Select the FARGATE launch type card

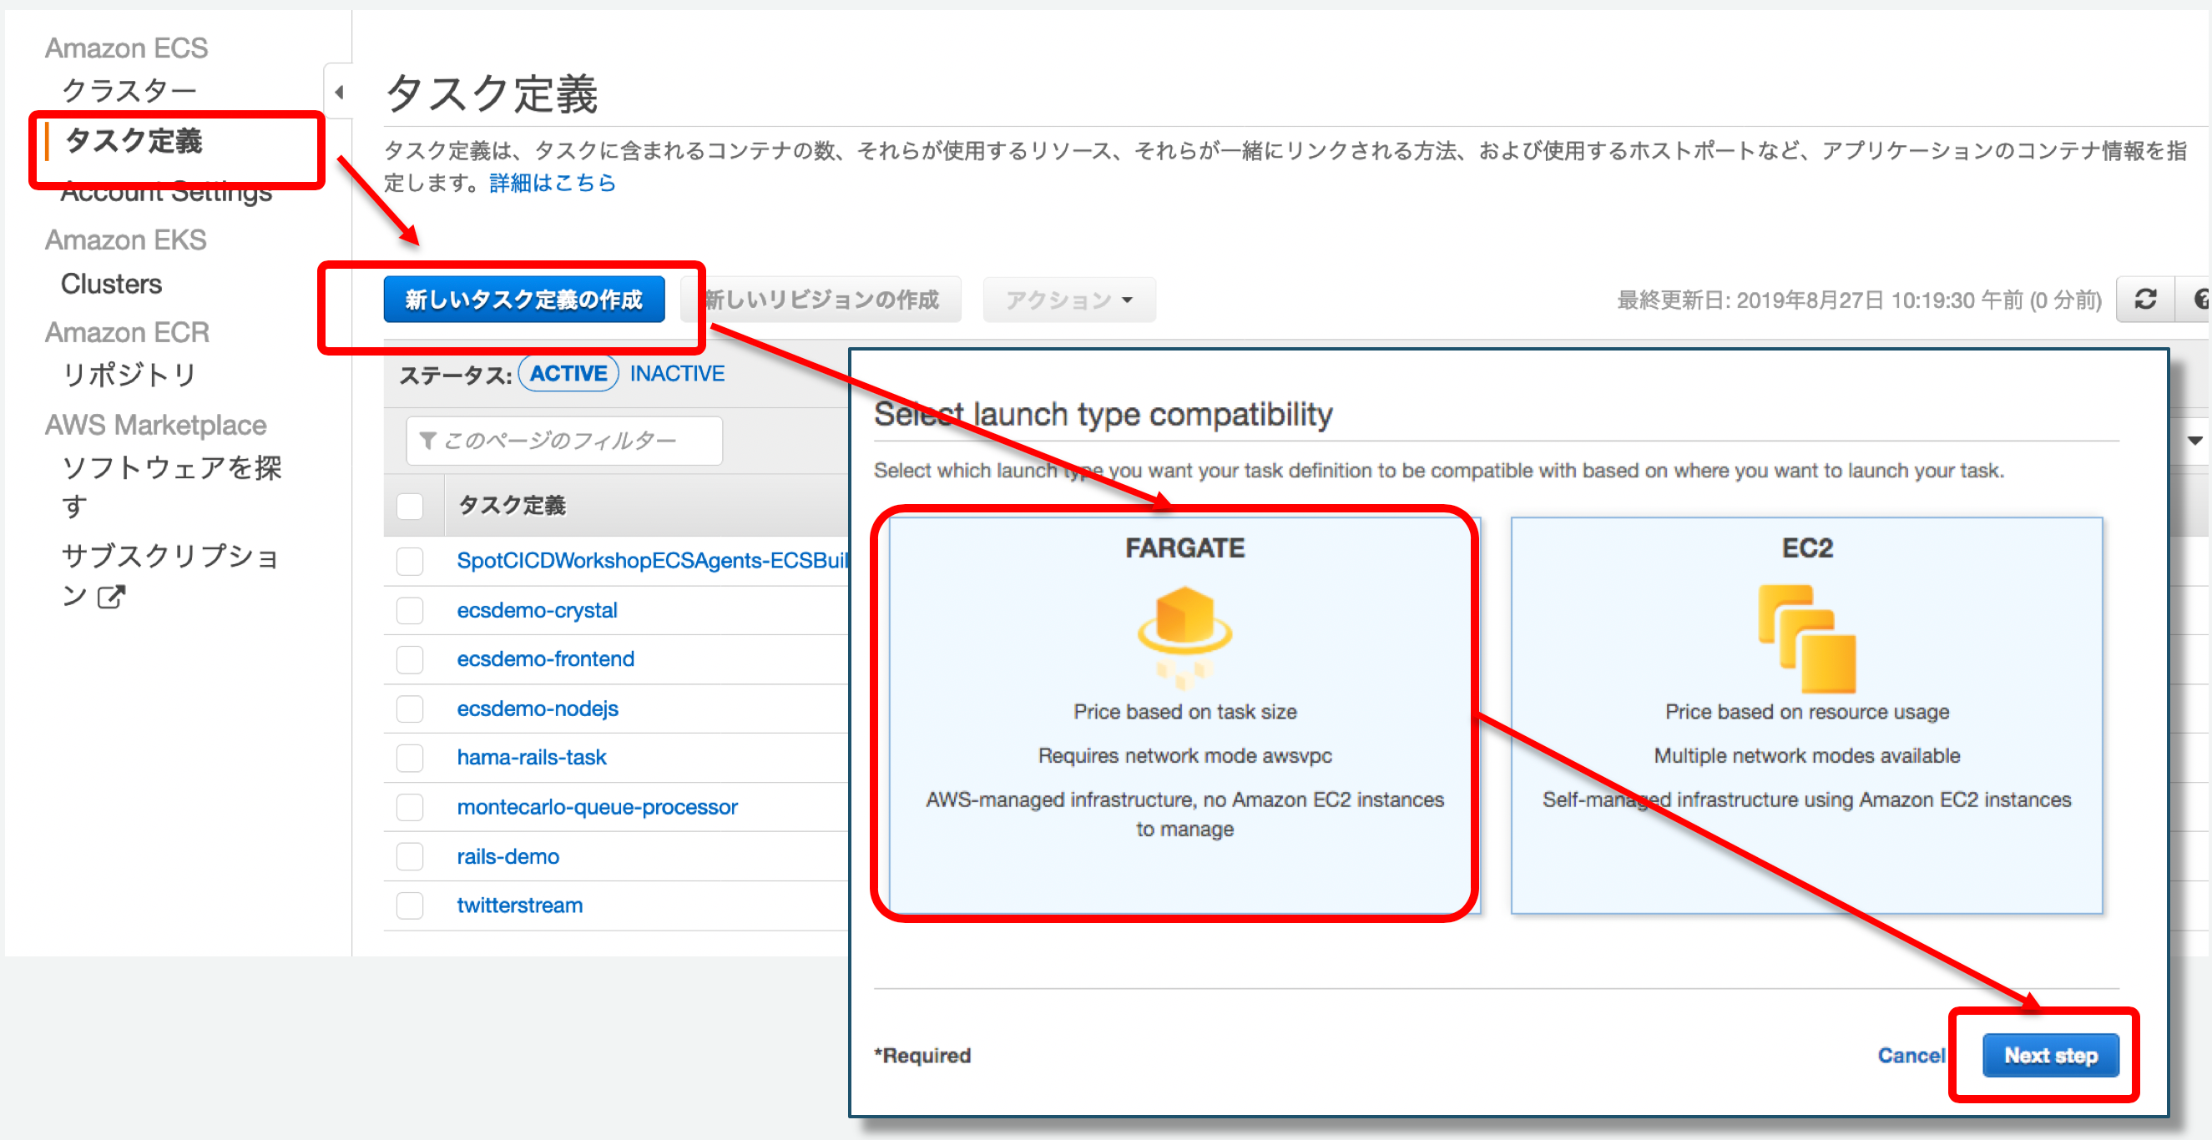(x=1184, y=715)
